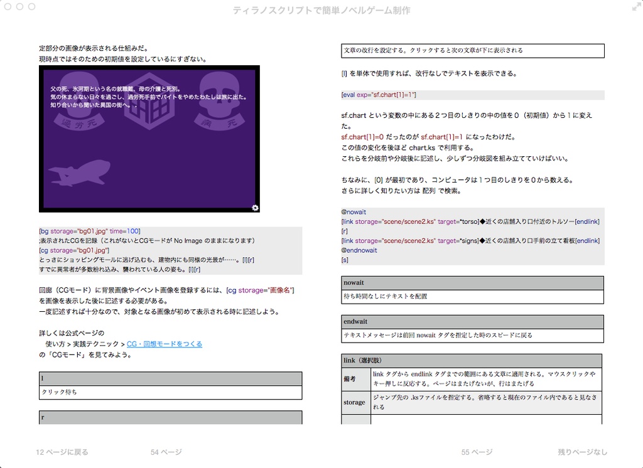Image resolution: width=643 pixels, height=468 pixels.
Task: Click the code line [bg storage="bg01.jpg" time=100]
Action: 90,231
